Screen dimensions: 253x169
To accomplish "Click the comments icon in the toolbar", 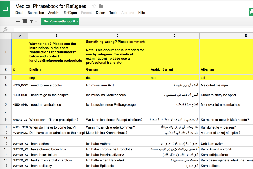I will pos(25,21).
